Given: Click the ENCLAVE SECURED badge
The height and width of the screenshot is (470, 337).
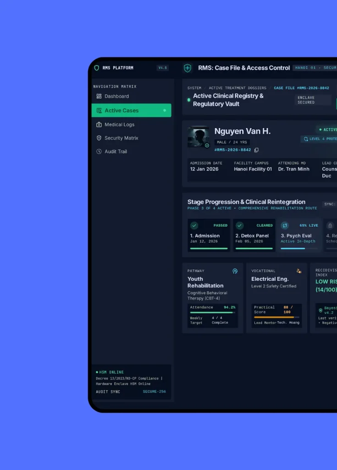Looking at the screenshot, I should coord(313,100).
